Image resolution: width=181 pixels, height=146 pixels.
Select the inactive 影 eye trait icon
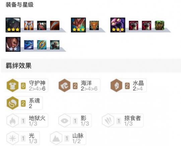coord(64,121)
